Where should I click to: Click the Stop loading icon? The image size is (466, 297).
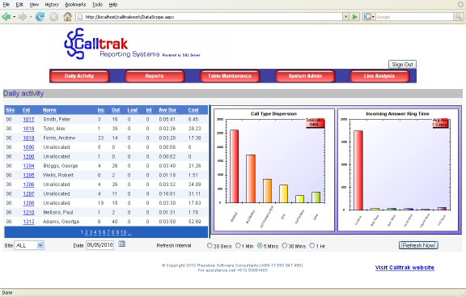click(x=53, y=17)
